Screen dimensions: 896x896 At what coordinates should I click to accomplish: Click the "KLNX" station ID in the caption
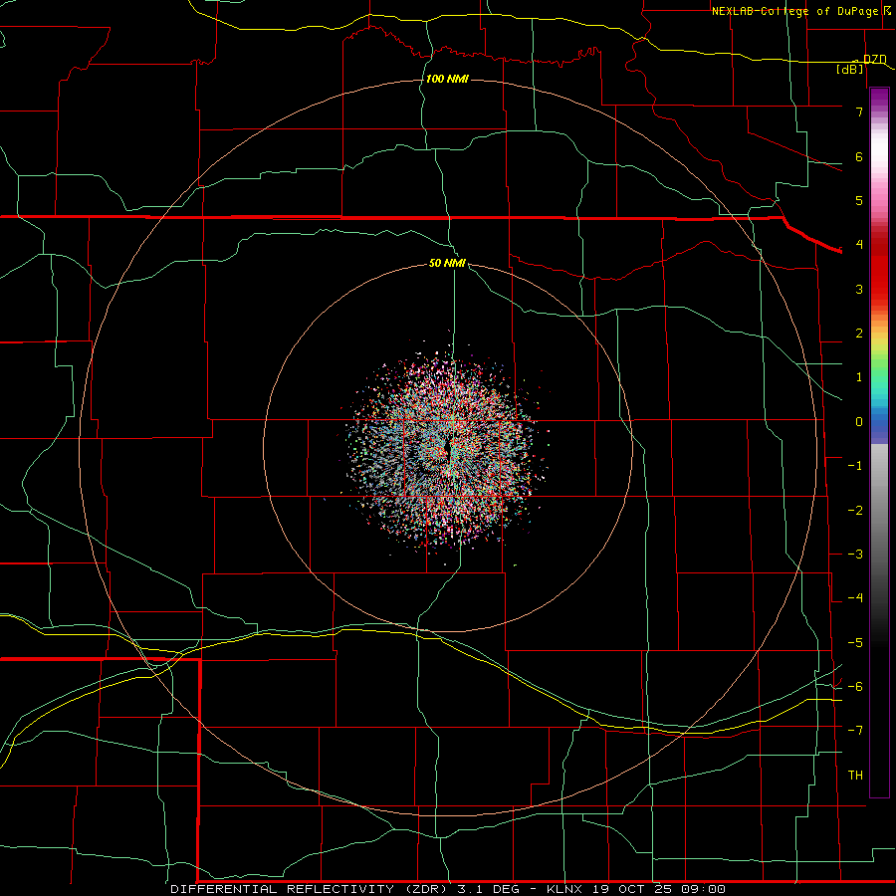click(x=564, y=889)
